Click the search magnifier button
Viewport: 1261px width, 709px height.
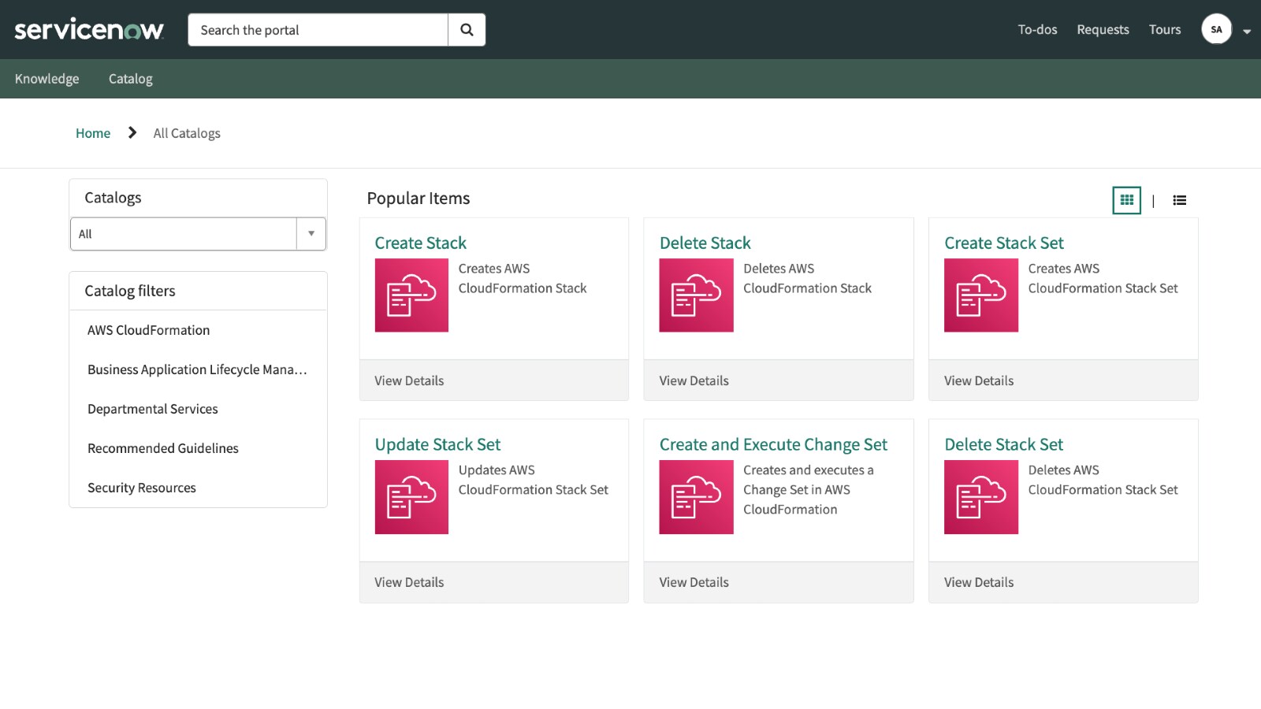click(x=467, y=30)
